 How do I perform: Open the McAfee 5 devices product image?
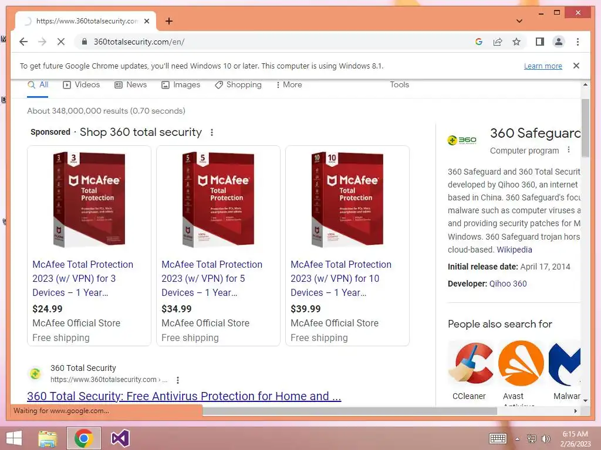(218, 199)
